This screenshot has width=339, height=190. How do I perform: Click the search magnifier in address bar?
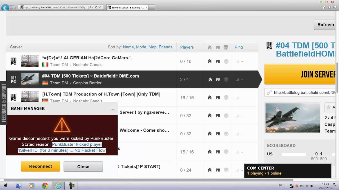[90, 7]
